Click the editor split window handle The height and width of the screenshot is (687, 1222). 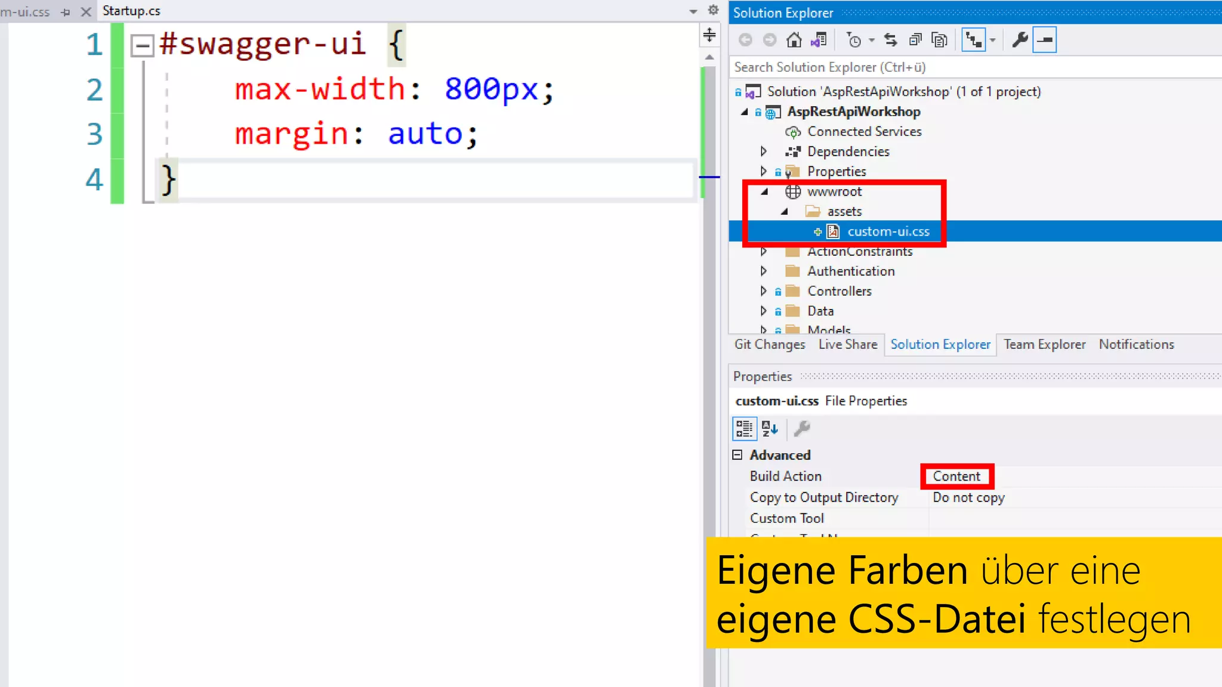[709, 35]
